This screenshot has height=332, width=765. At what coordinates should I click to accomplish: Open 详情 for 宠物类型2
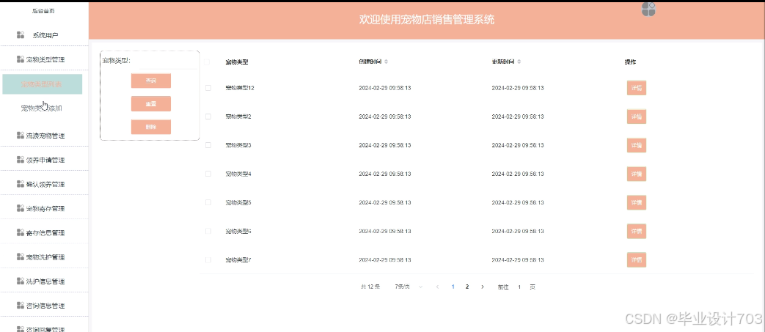point(636,117)
